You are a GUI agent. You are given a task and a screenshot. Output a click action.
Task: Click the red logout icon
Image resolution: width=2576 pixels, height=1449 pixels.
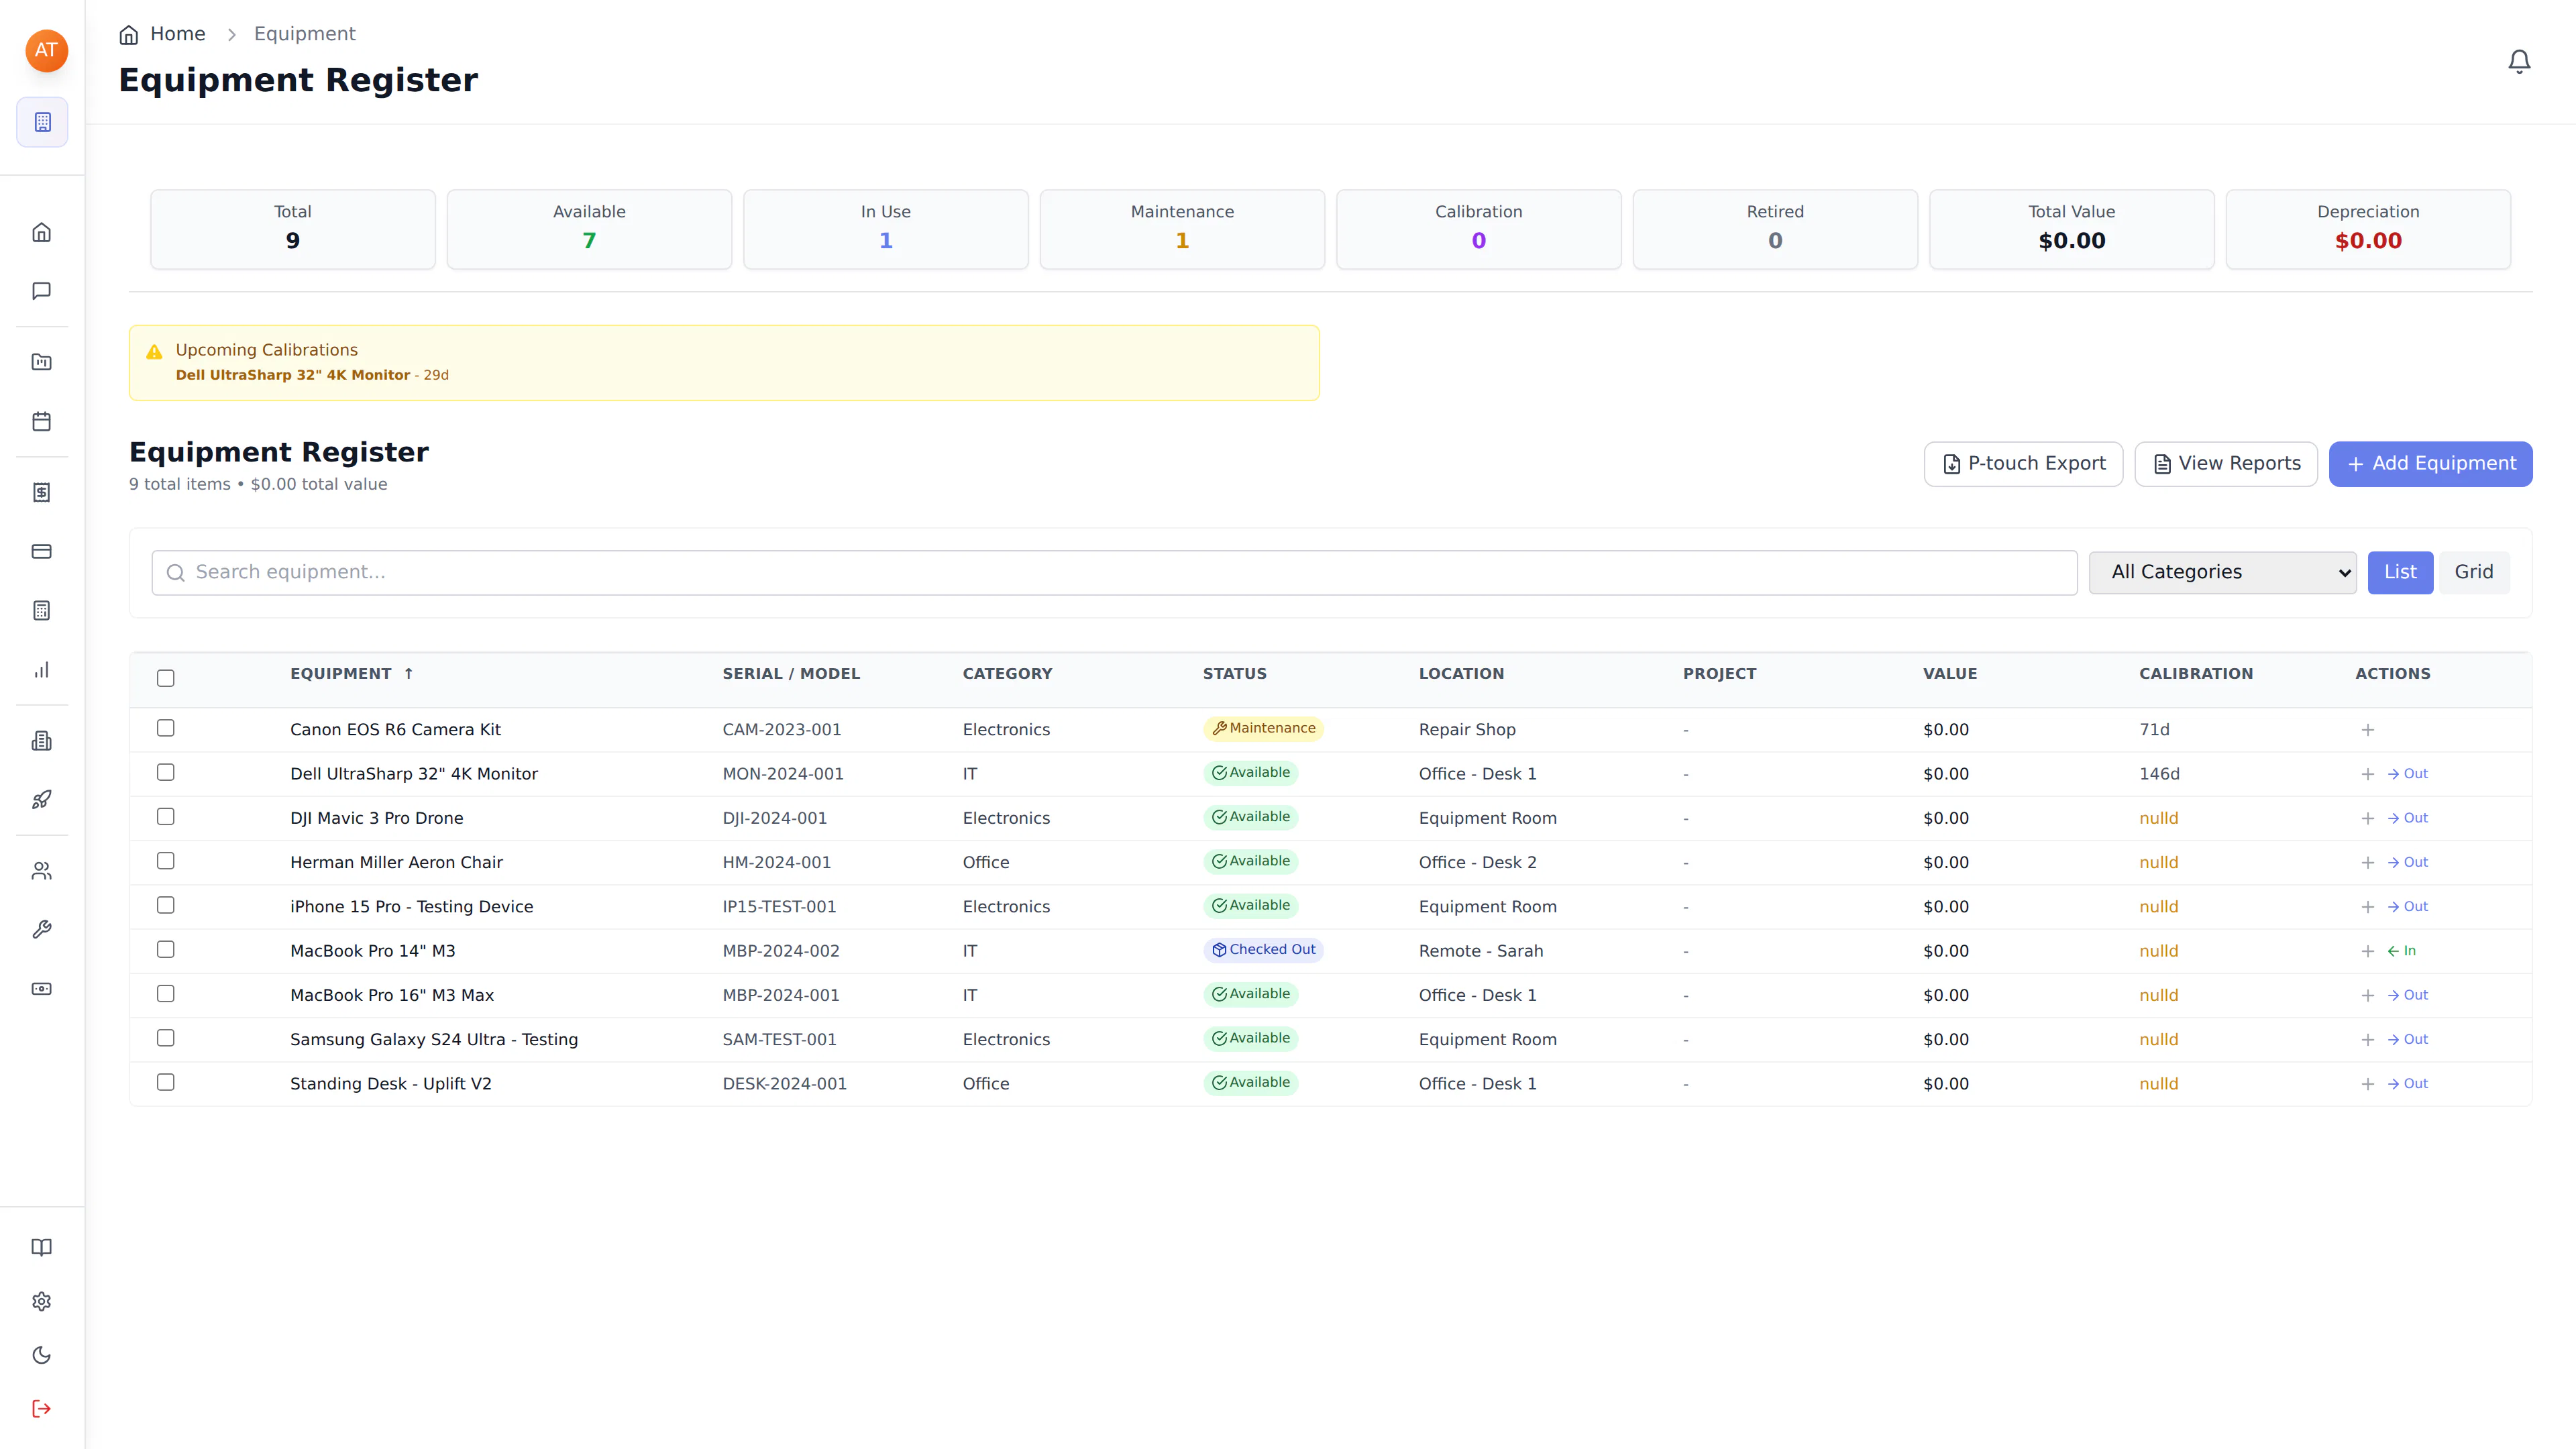coord(42,1409)
